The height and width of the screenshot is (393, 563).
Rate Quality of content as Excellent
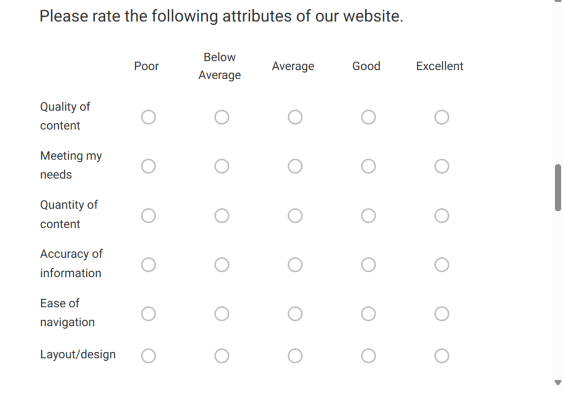click(x=441, y=117)
